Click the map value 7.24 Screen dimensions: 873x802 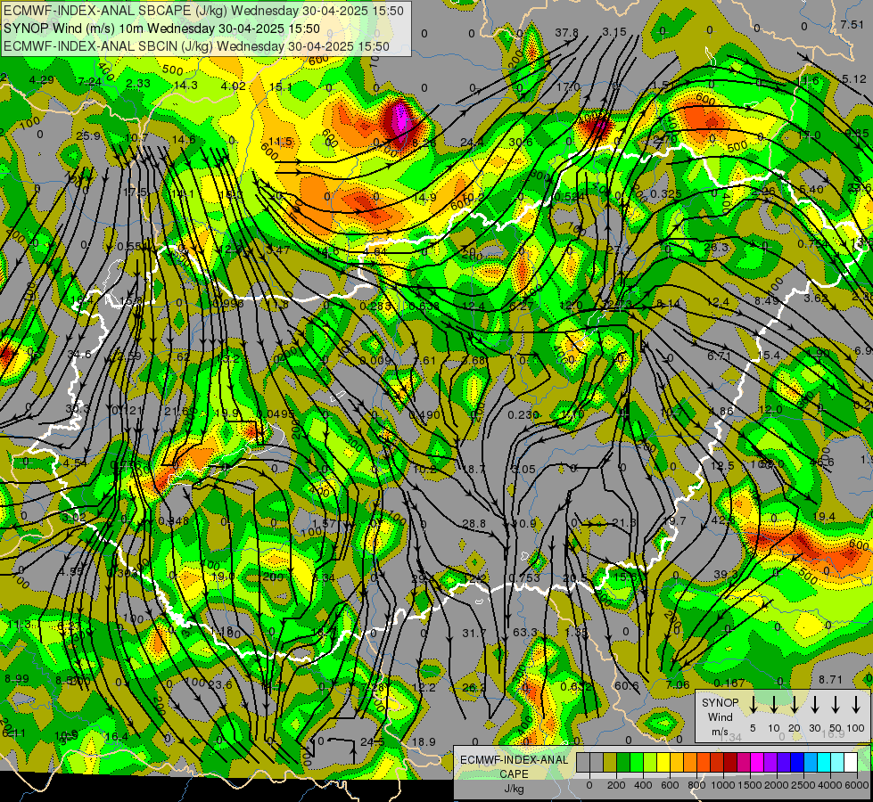[x=90, y=81]
